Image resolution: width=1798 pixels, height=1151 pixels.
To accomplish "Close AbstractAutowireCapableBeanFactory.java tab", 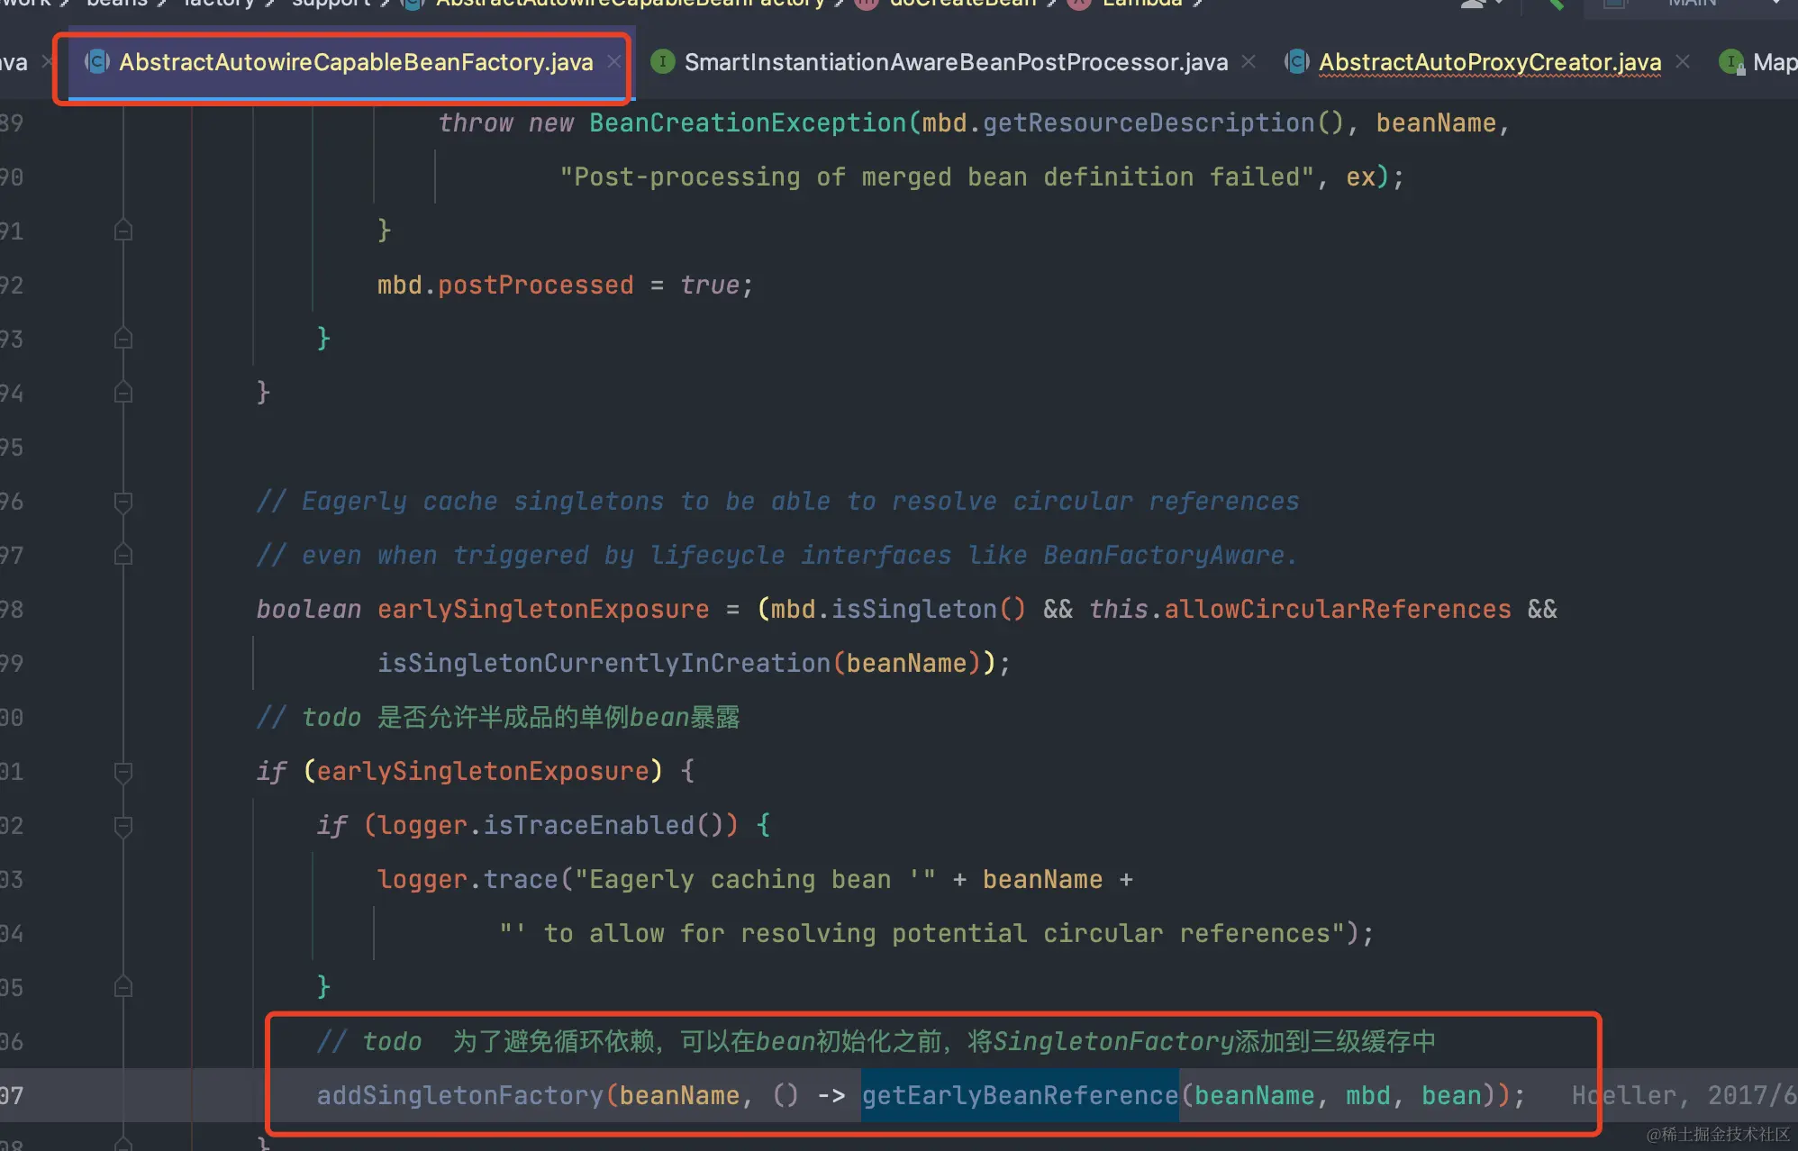I will 614,62.
